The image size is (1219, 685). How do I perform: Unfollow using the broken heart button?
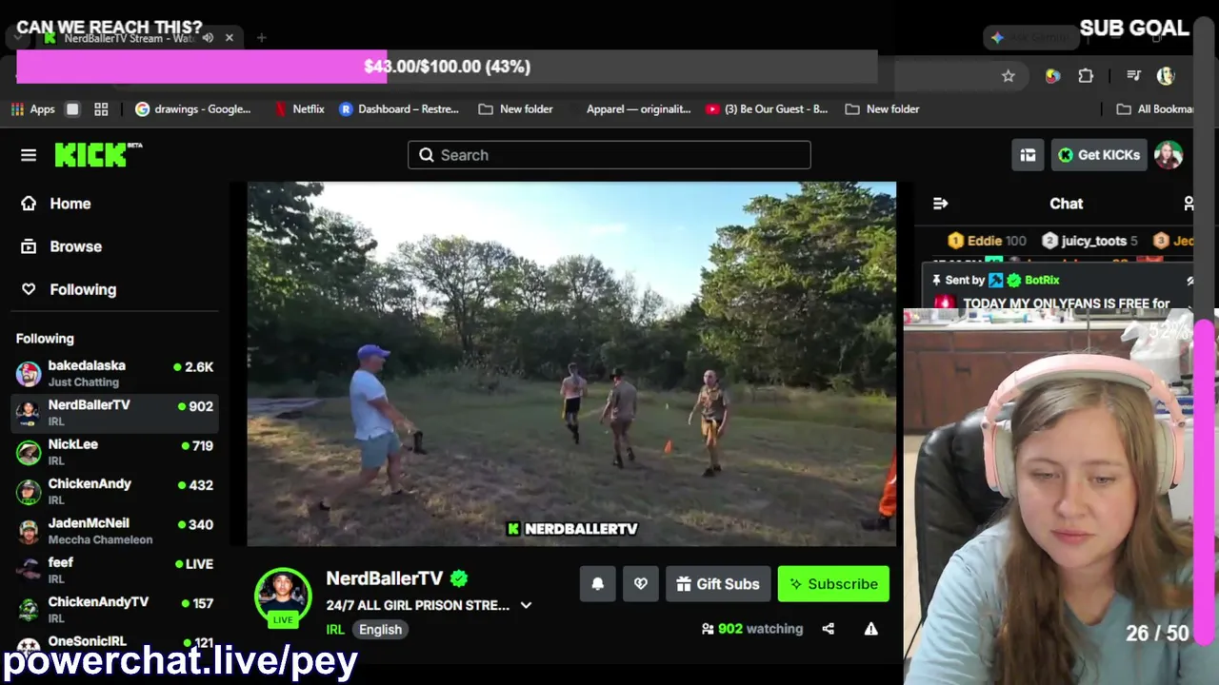[641, 584]
